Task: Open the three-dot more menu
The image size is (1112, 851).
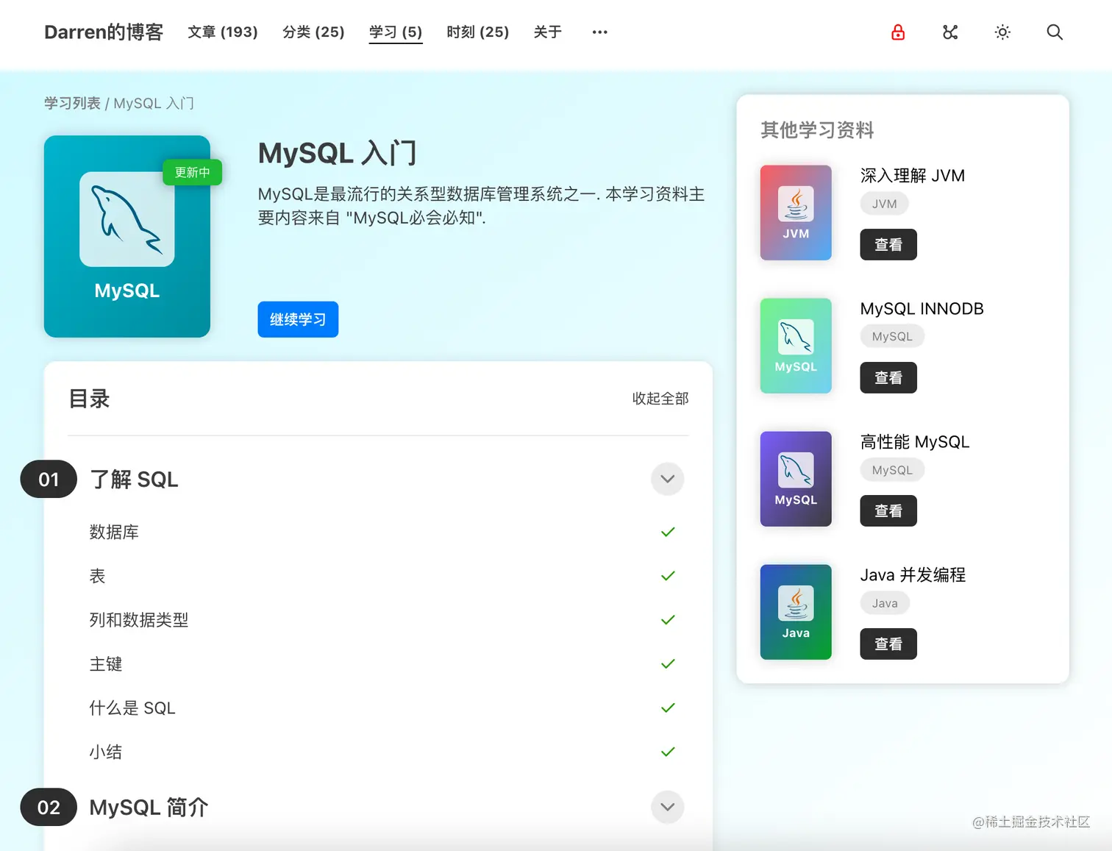Action: (x=600, y=32)
